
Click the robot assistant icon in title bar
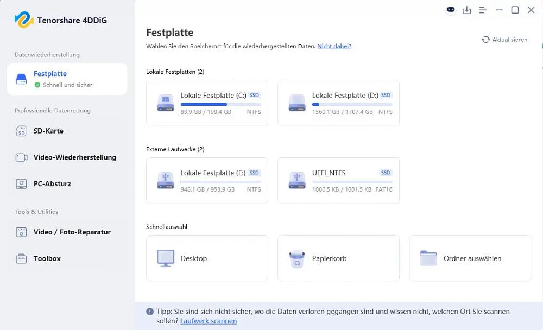click(x=450, y=10)
